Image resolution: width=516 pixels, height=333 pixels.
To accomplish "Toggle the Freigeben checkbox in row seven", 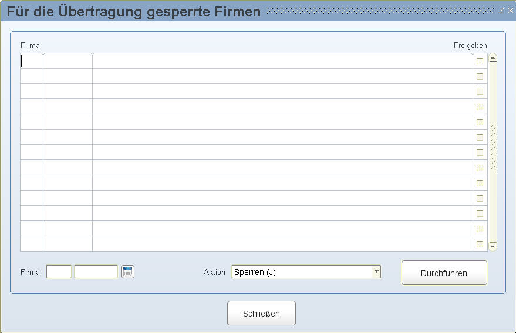I will pos(480,152).
